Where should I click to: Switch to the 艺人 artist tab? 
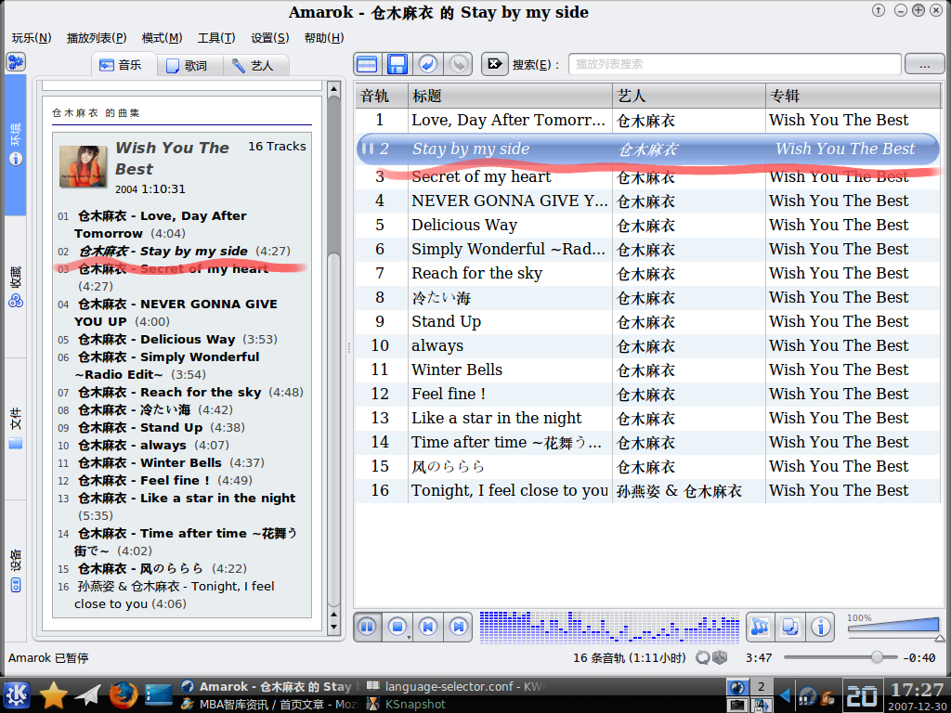(256, 66)
